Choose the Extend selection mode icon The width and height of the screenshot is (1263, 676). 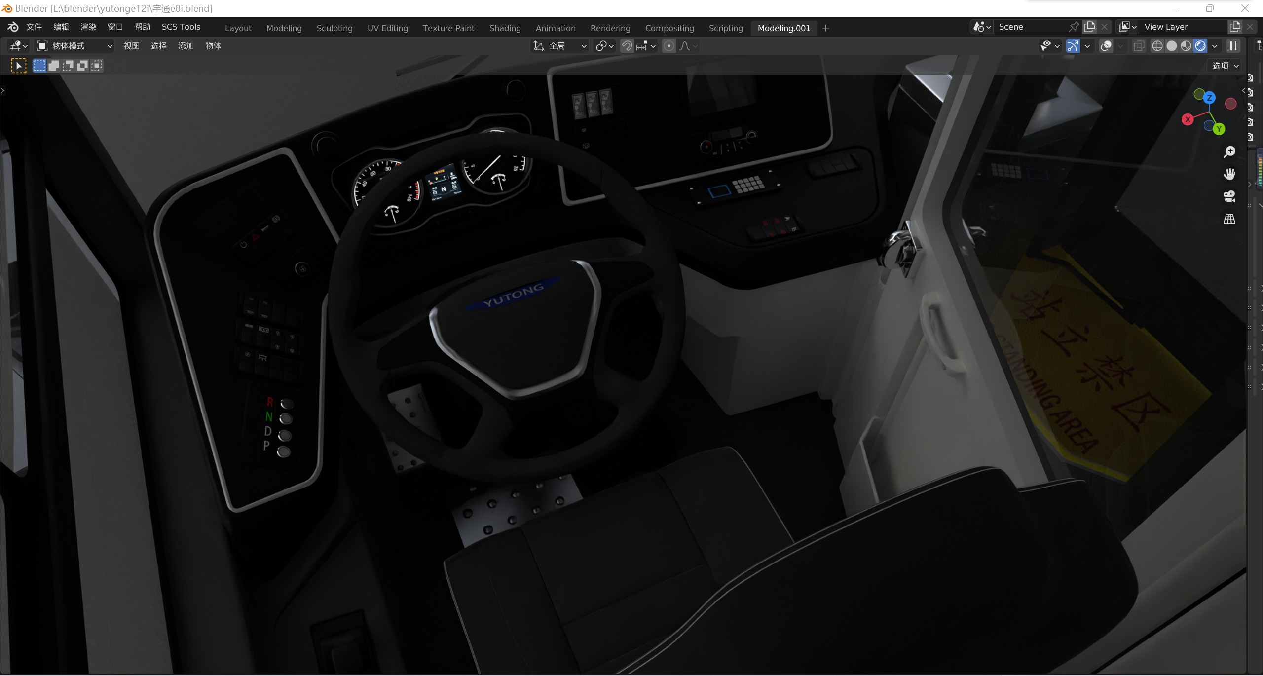pos(53,66)
